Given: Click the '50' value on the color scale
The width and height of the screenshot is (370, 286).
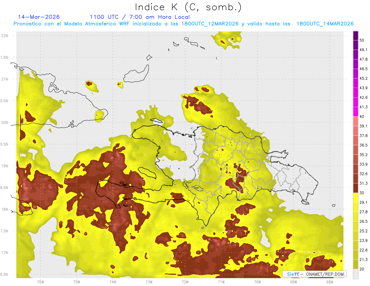Looking at the screenshot, I should tap(362, 40).
